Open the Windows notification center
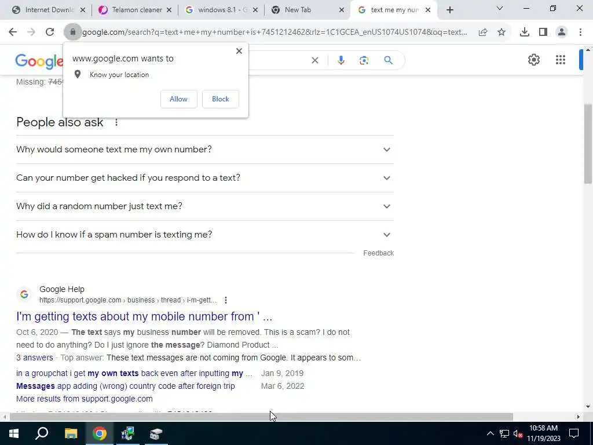The height and width of the screenshot is (445, 593). point(574,433)
